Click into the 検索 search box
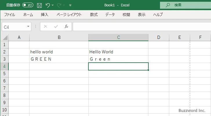Screen dimensions: 211x116 point(185,5)
